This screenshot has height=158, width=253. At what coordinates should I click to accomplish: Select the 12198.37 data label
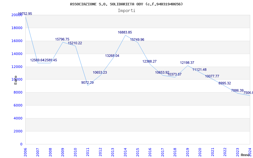[x=187, y=63]
